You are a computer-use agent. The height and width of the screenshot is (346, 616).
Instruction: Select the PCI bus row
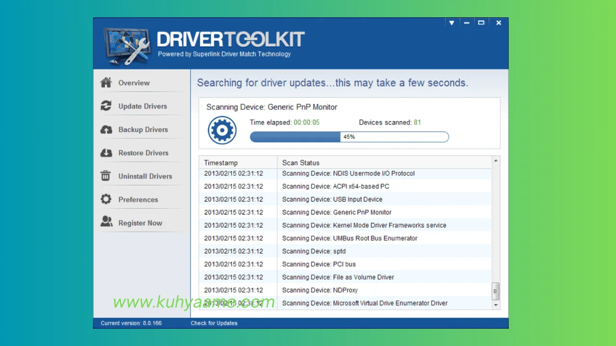click(x=346, y=264)
